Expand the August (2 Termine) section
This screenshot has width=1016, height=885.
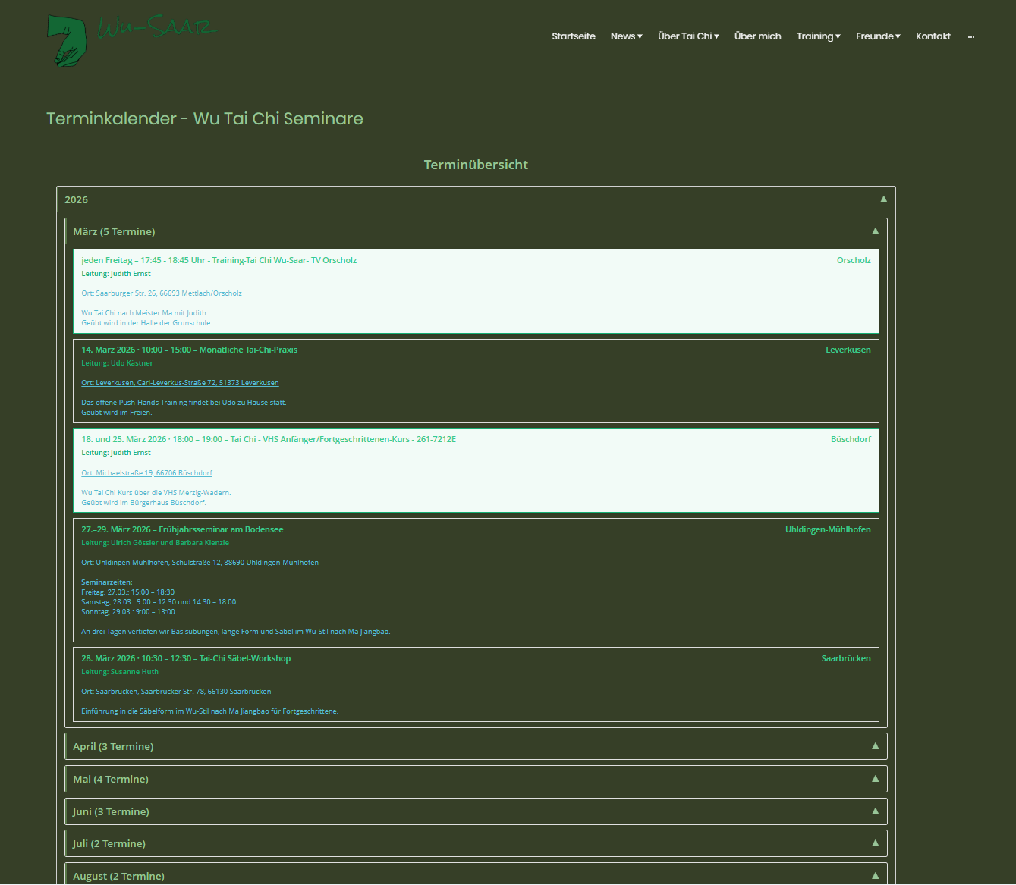(x=118, y=876)
